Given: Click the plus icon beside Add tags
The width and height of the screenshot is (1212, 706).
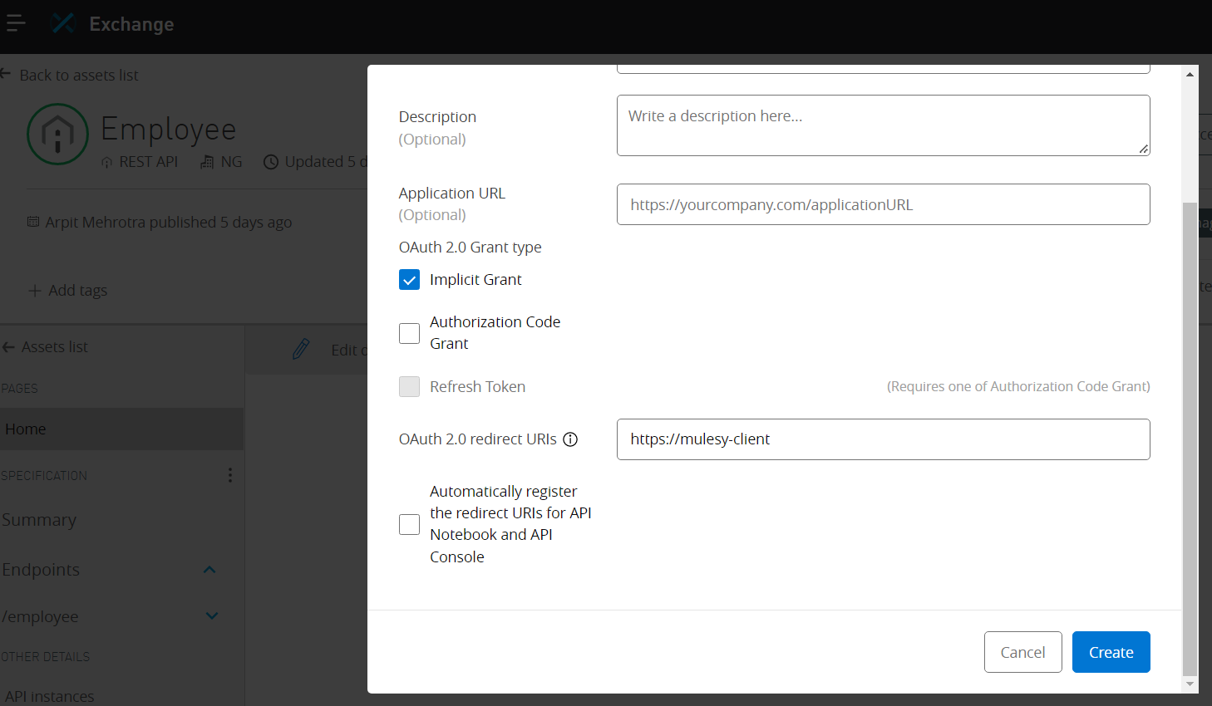Looking at the screenshot, I should 35,291.
